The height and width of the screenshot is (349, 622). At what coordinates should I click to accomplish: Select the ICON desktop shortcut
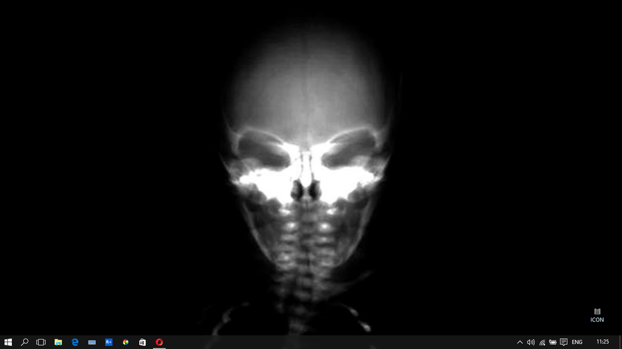click(x=597, y=315)
